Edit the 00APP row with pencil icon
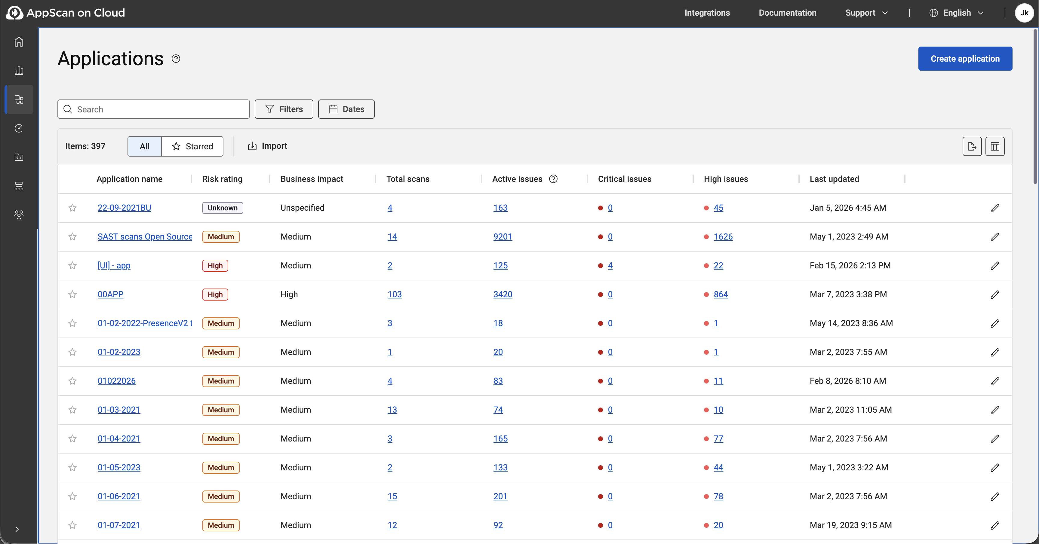1039x544 pixels. [994, 295]
